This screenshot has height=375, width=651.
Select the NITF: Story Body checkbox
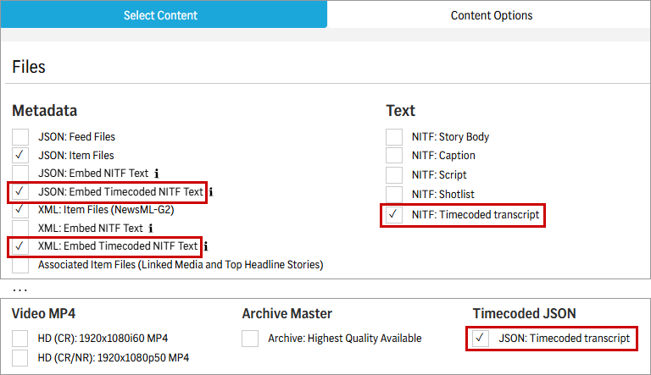394,137
